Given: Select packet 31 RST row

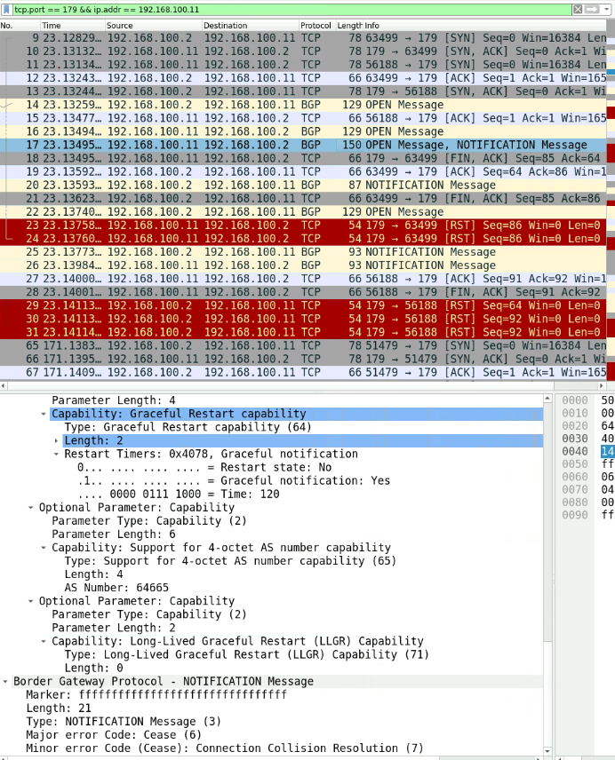Looking at the screenshot, I should point(303,332).
